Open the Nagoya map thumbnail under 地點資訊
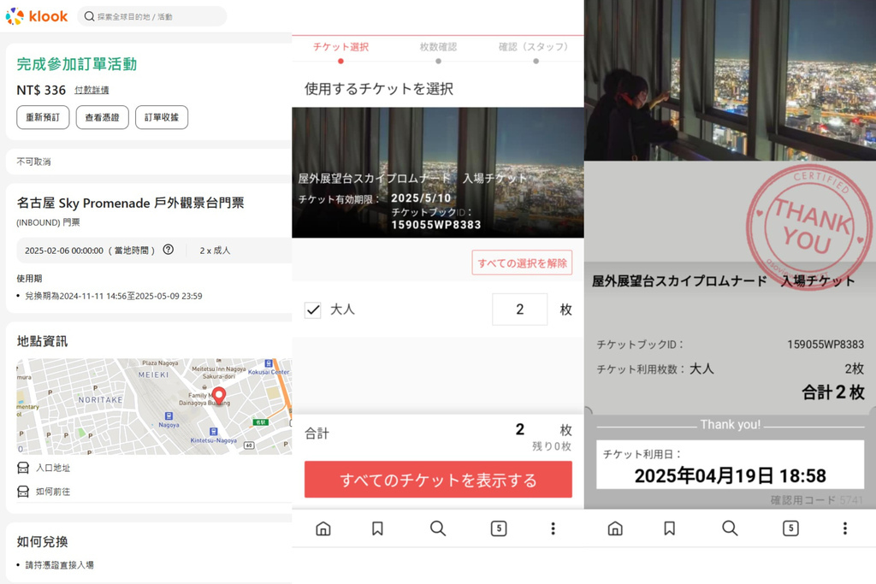The width and height of the screenshot is (876, 584). [x=154, y=406]
